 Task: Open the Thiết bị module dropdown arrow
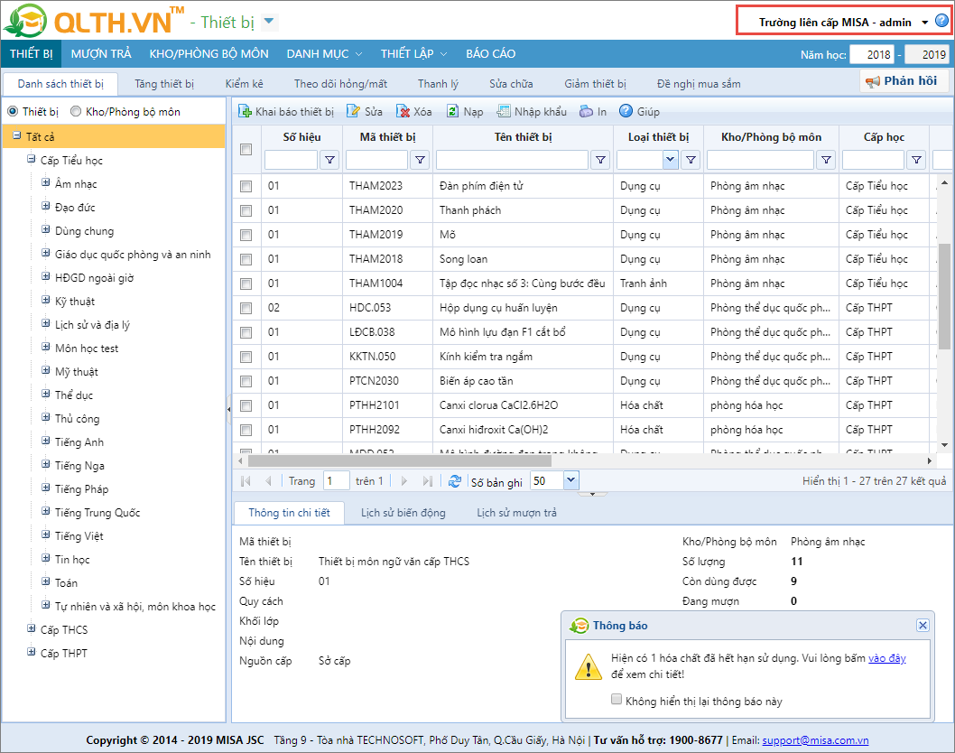(269, 22)
